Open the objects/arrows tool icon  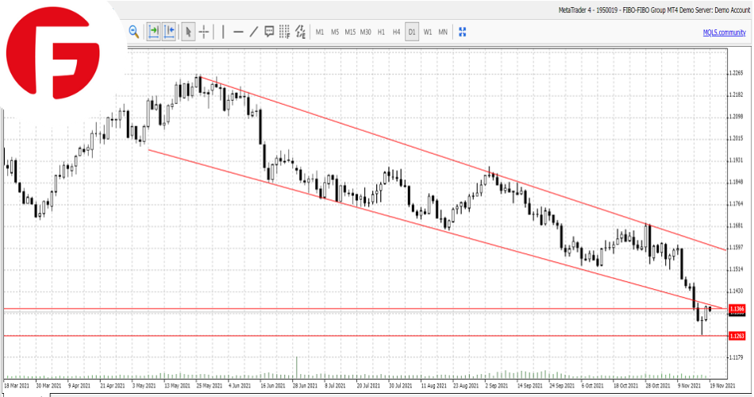pyautogui.click(x=300, y=32)
